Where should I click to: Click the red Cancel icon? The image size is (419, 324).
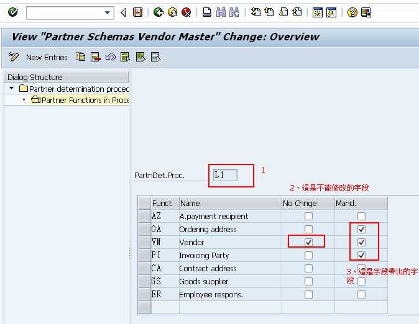186,12
